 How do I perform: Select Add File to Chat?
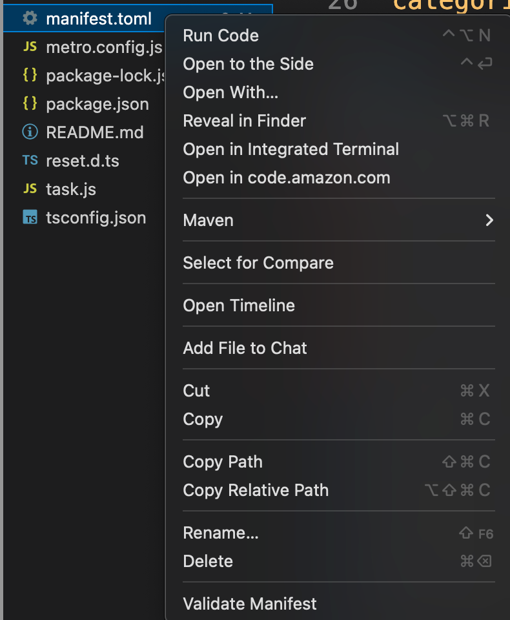point(245,348)
